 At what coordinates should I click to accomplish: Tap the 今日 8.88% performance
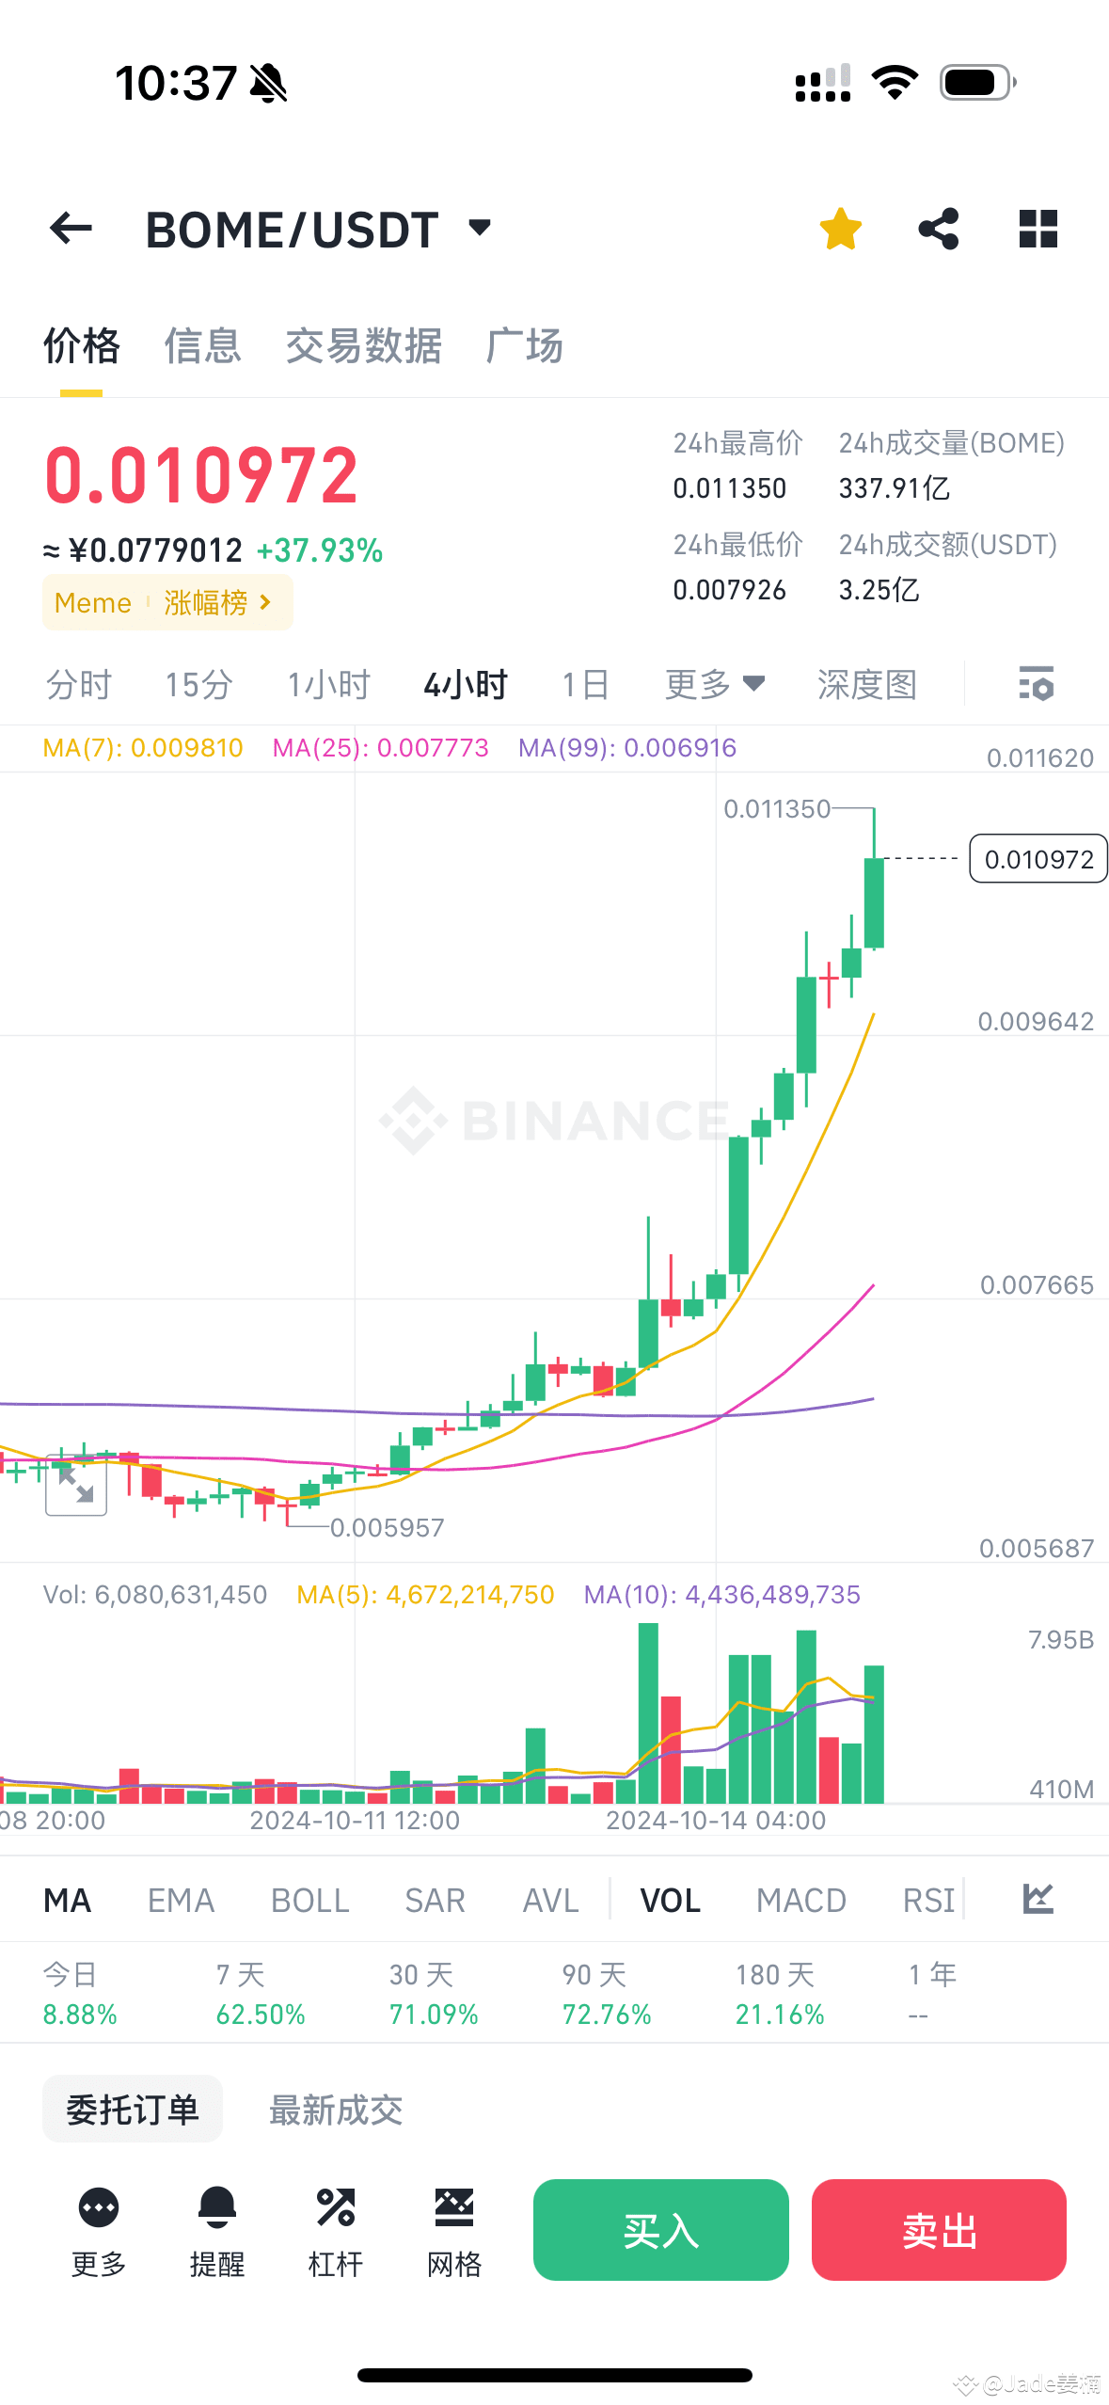[x=80, y=1994]
